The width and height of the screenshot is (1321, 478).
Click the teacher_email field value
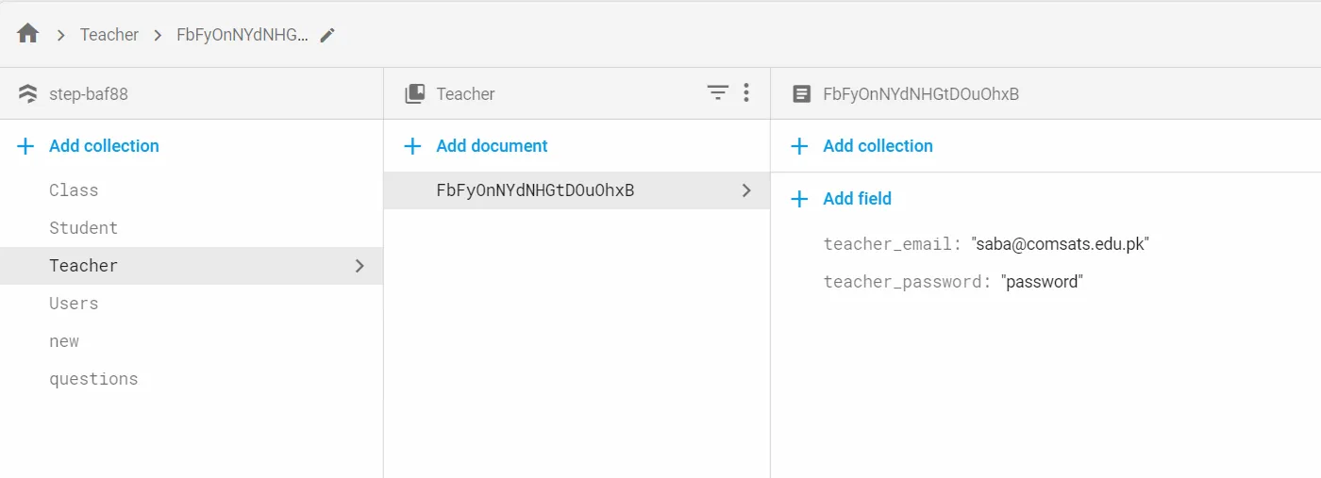pyautogui.click(x=1061, y=244)
